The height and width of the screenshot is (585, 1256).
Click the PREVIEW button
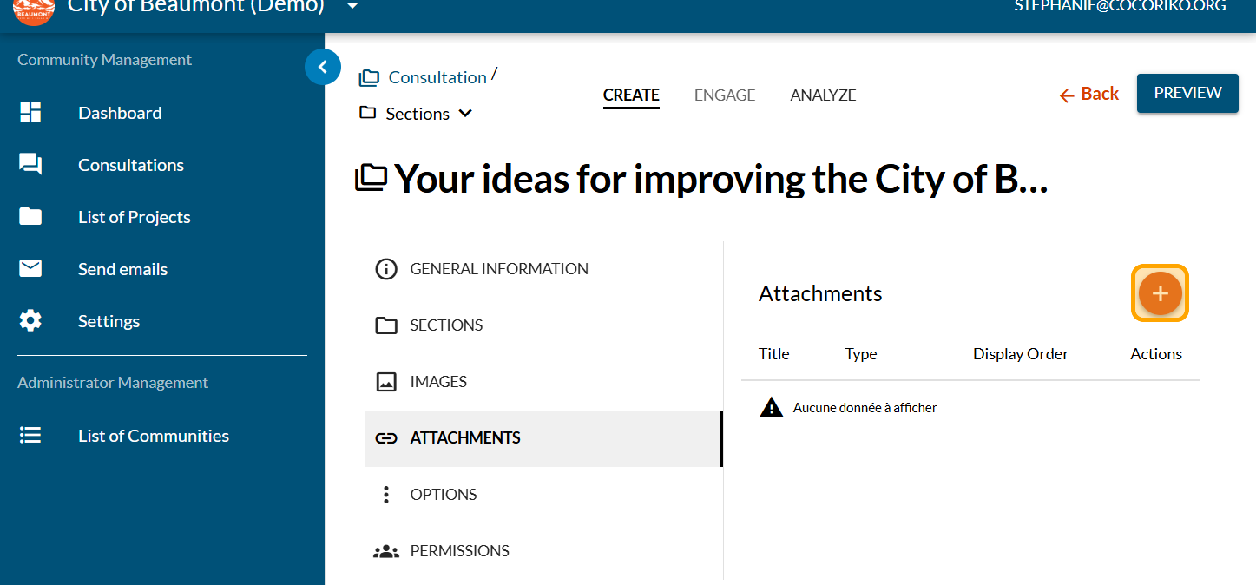[x=1187, y=94]
